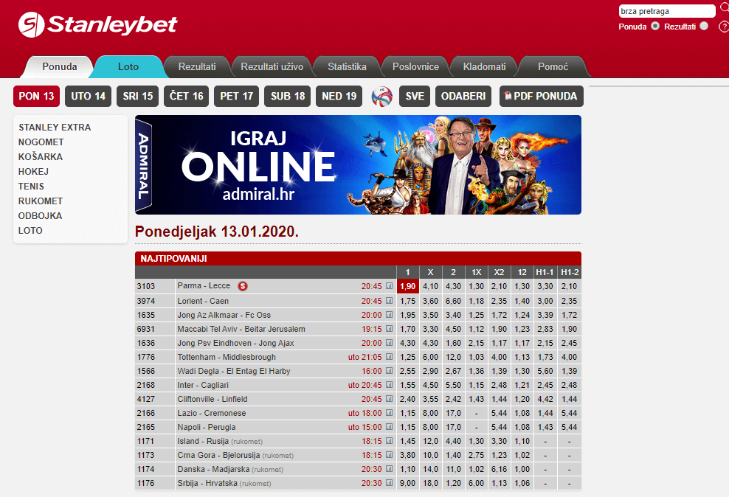
Task: Select the PON 13 day button
Action: [x=36, y=96]
